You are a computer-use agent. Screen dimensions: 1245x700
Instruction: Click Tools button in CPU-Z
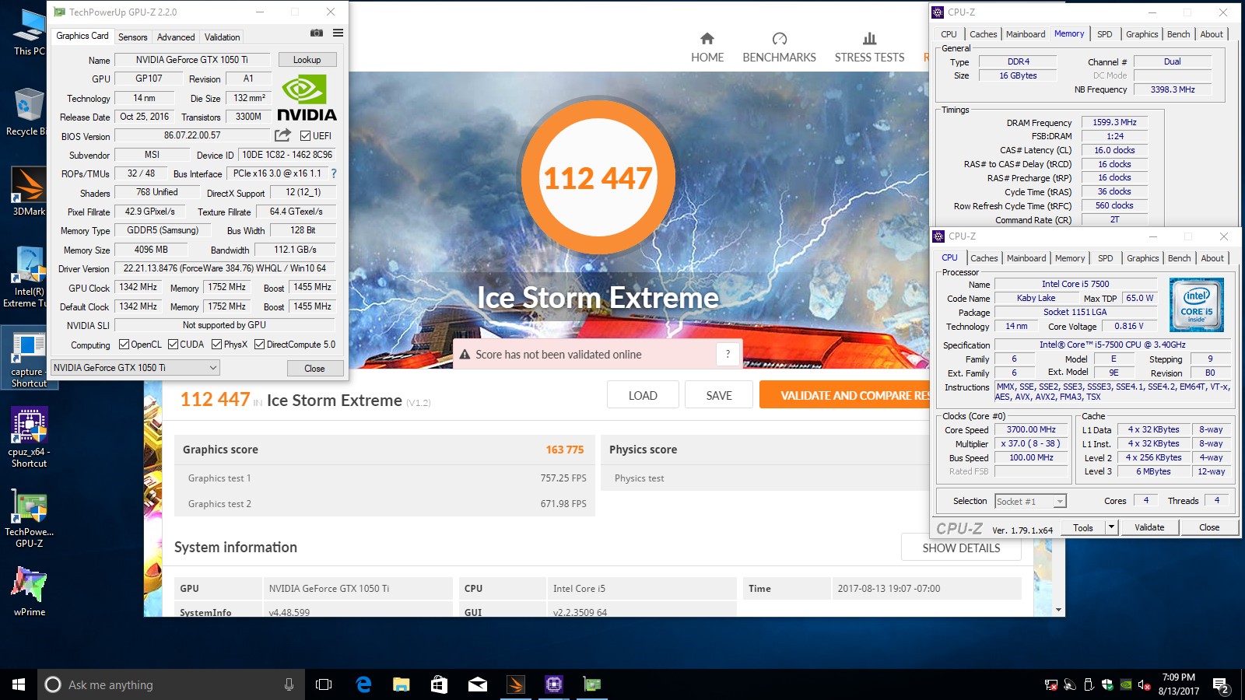[x=1083, y=527]
